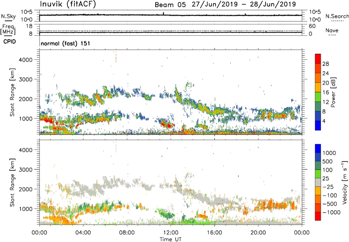Click the 'N.Sky' axis label
Image resolution: width=349 pixels, height=242 pixels.
pos(8,16)
